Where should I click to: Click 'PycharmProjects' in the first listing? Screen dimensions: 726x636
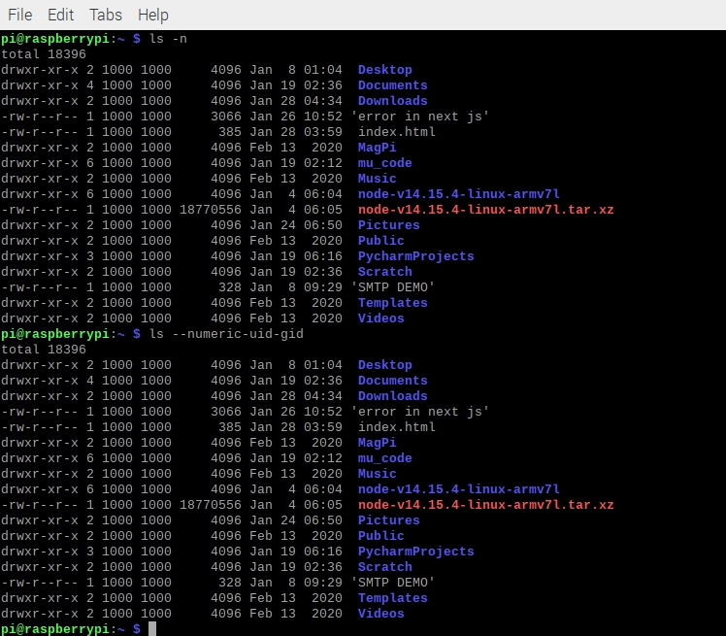pyautogui.click(x=415, y=256)
